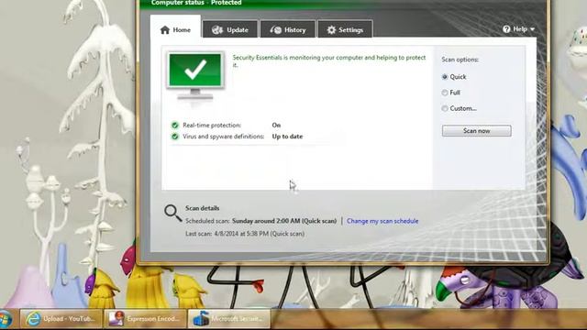Switch to Upload - YouTube taskbar window

[61, 319]
